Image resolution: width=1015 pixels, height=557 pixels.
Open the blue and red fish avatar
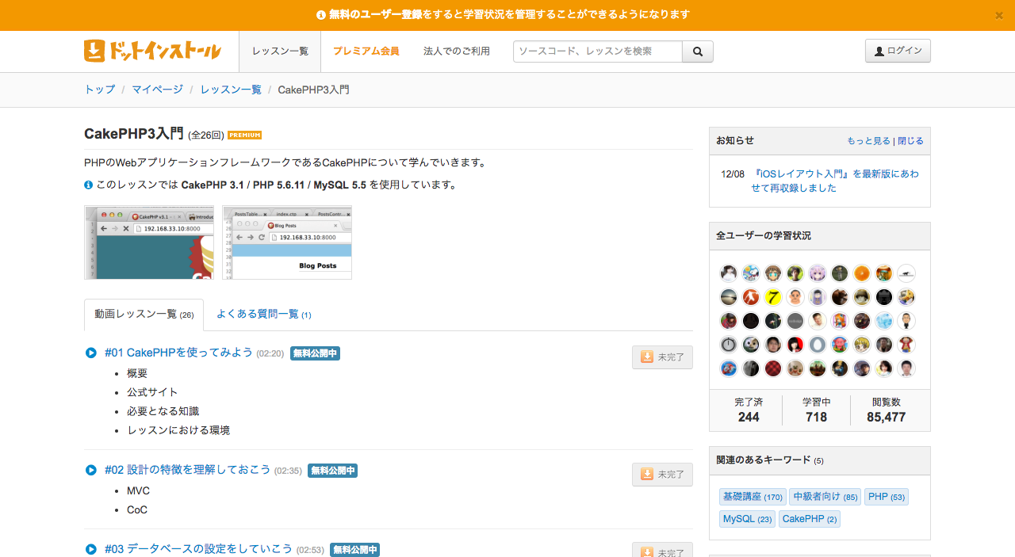click(729, 368)
